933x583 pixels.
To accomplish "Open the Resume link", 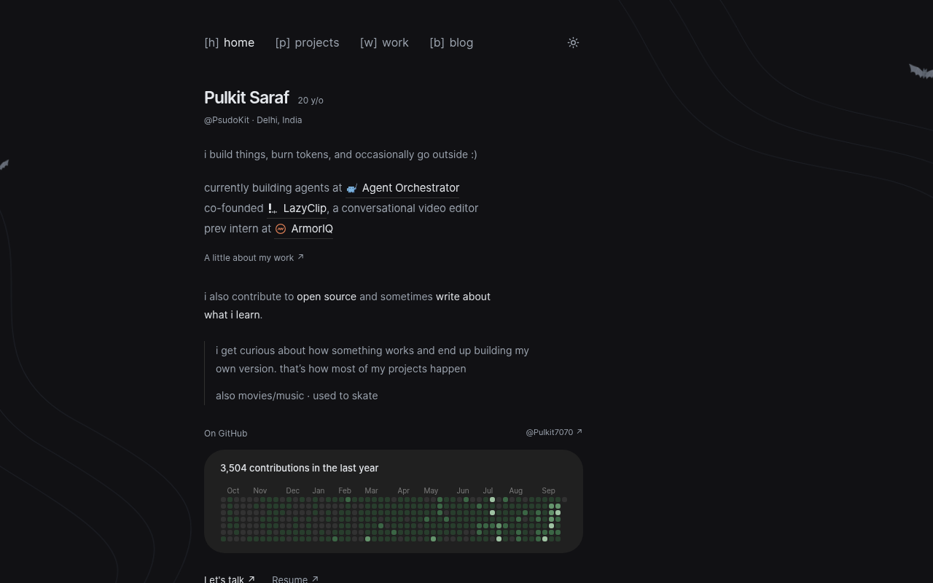I will (295, 579).
